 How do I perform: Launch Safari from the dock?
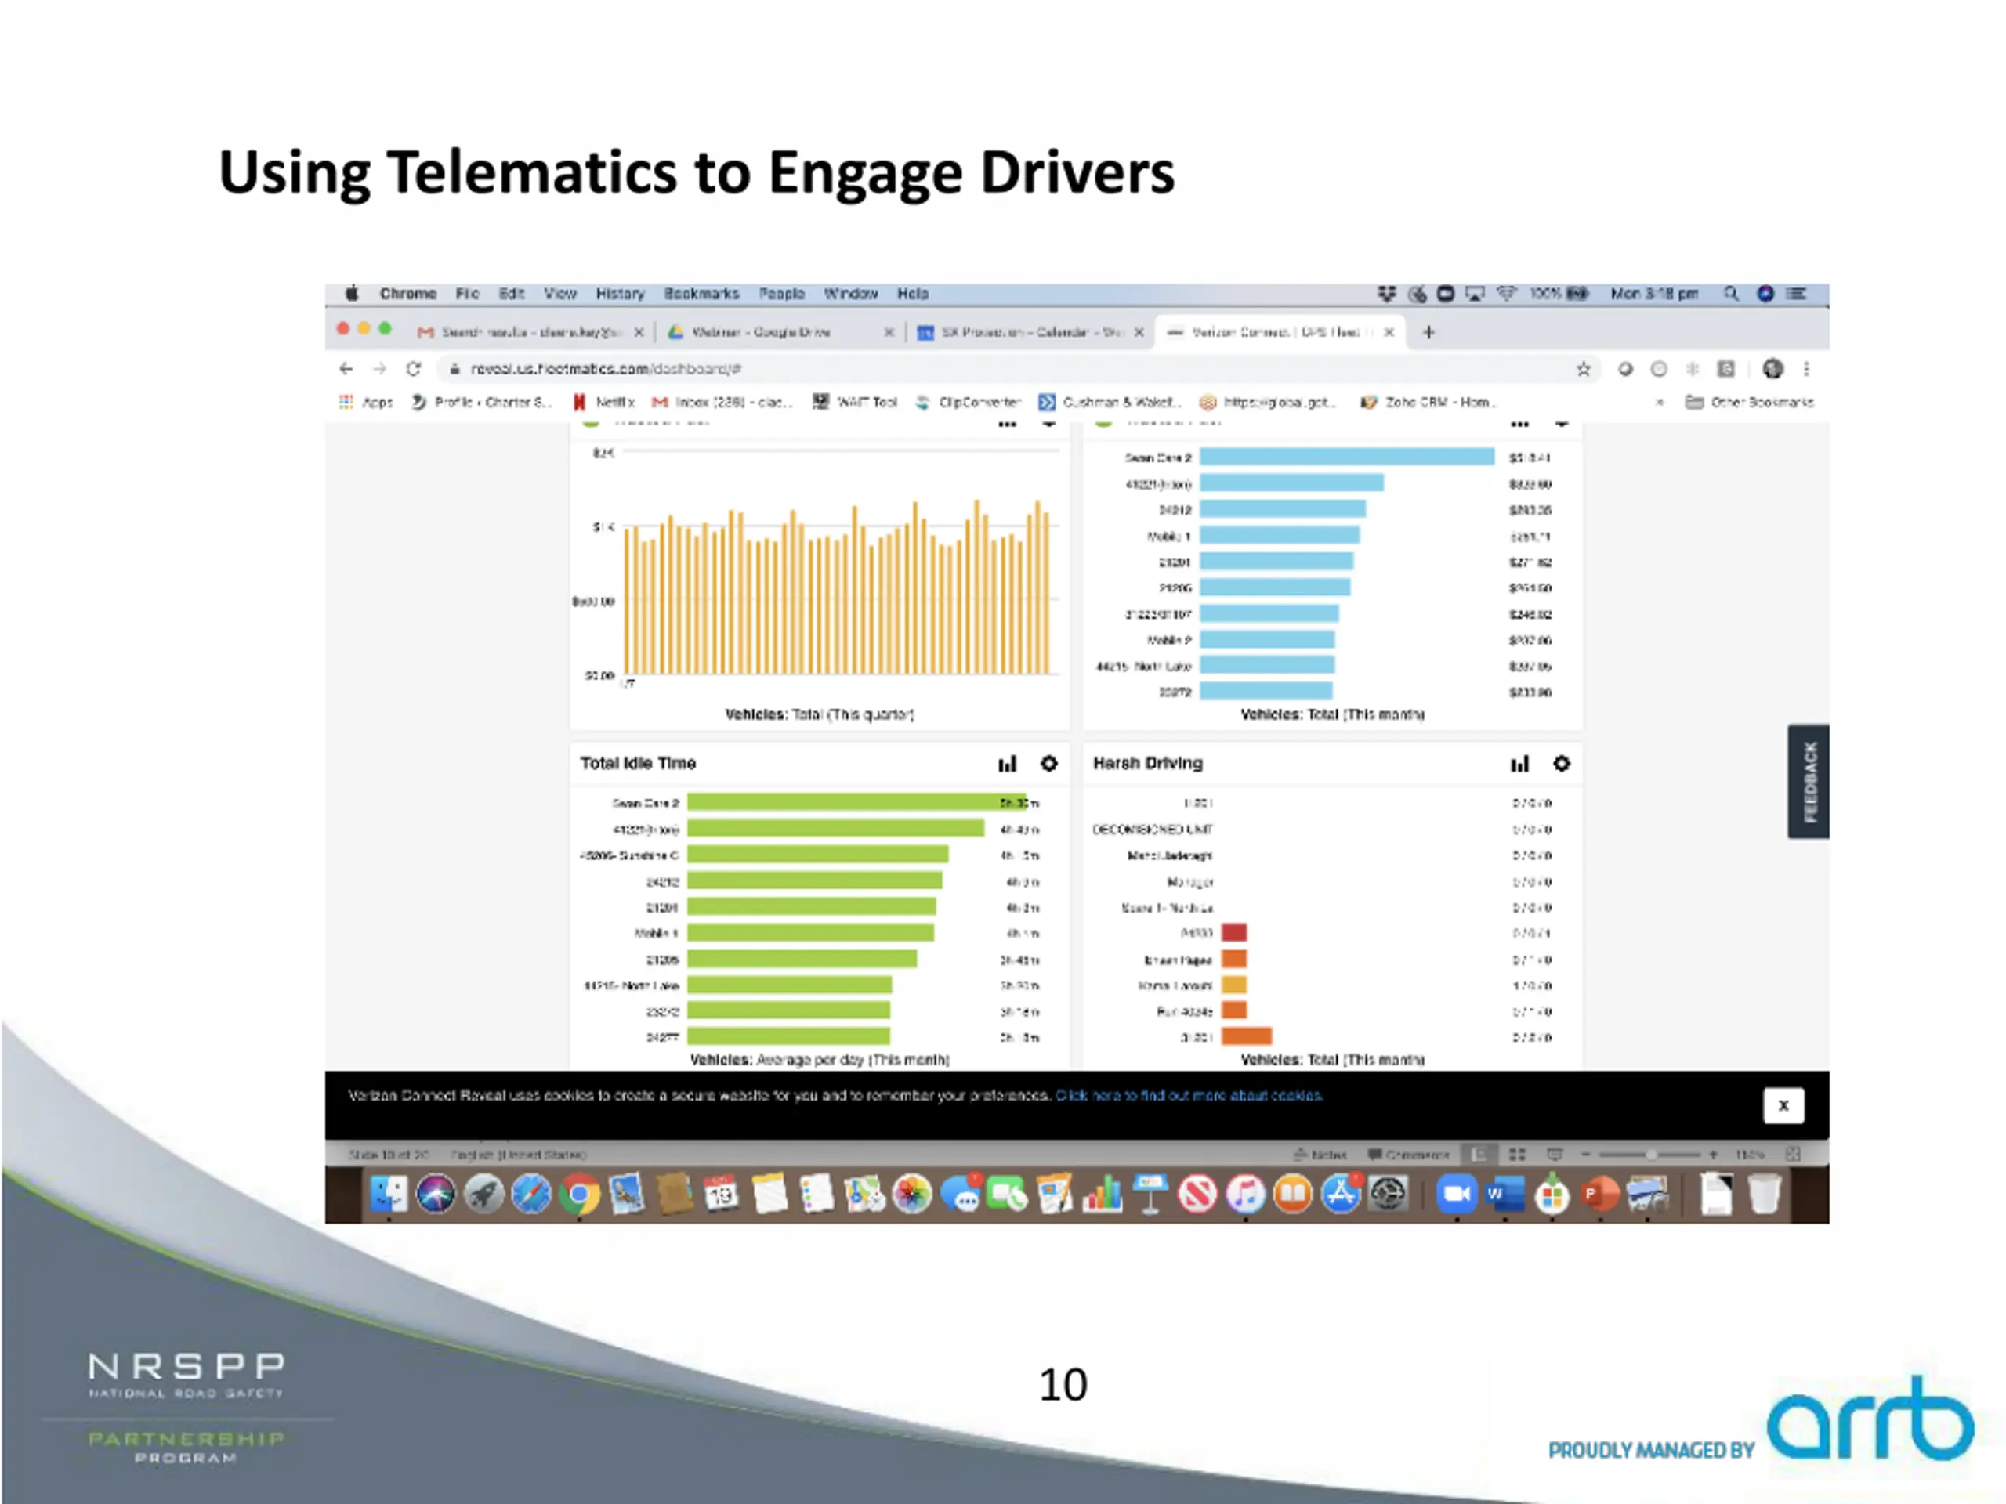pyautogui.click(x=531, y=1194)
